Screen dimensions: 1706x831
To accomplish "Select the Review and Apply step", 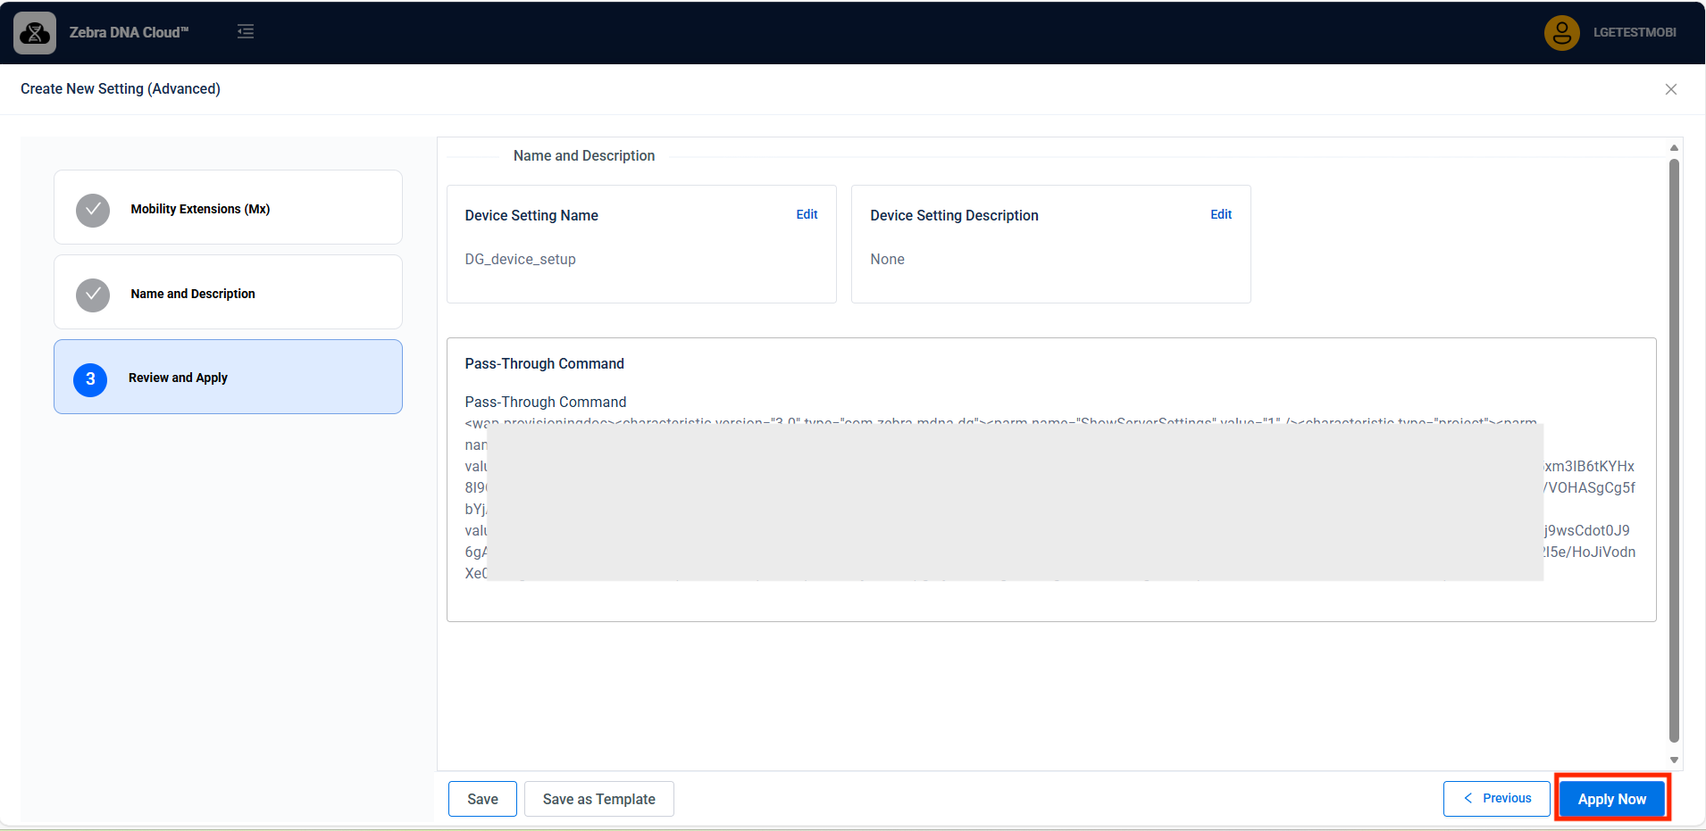I will coord(178,378).
